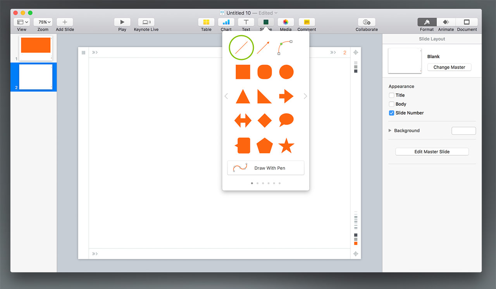Insert the speech bubble shape
This screenshot has width=496, height=289.
coord(286,120)
